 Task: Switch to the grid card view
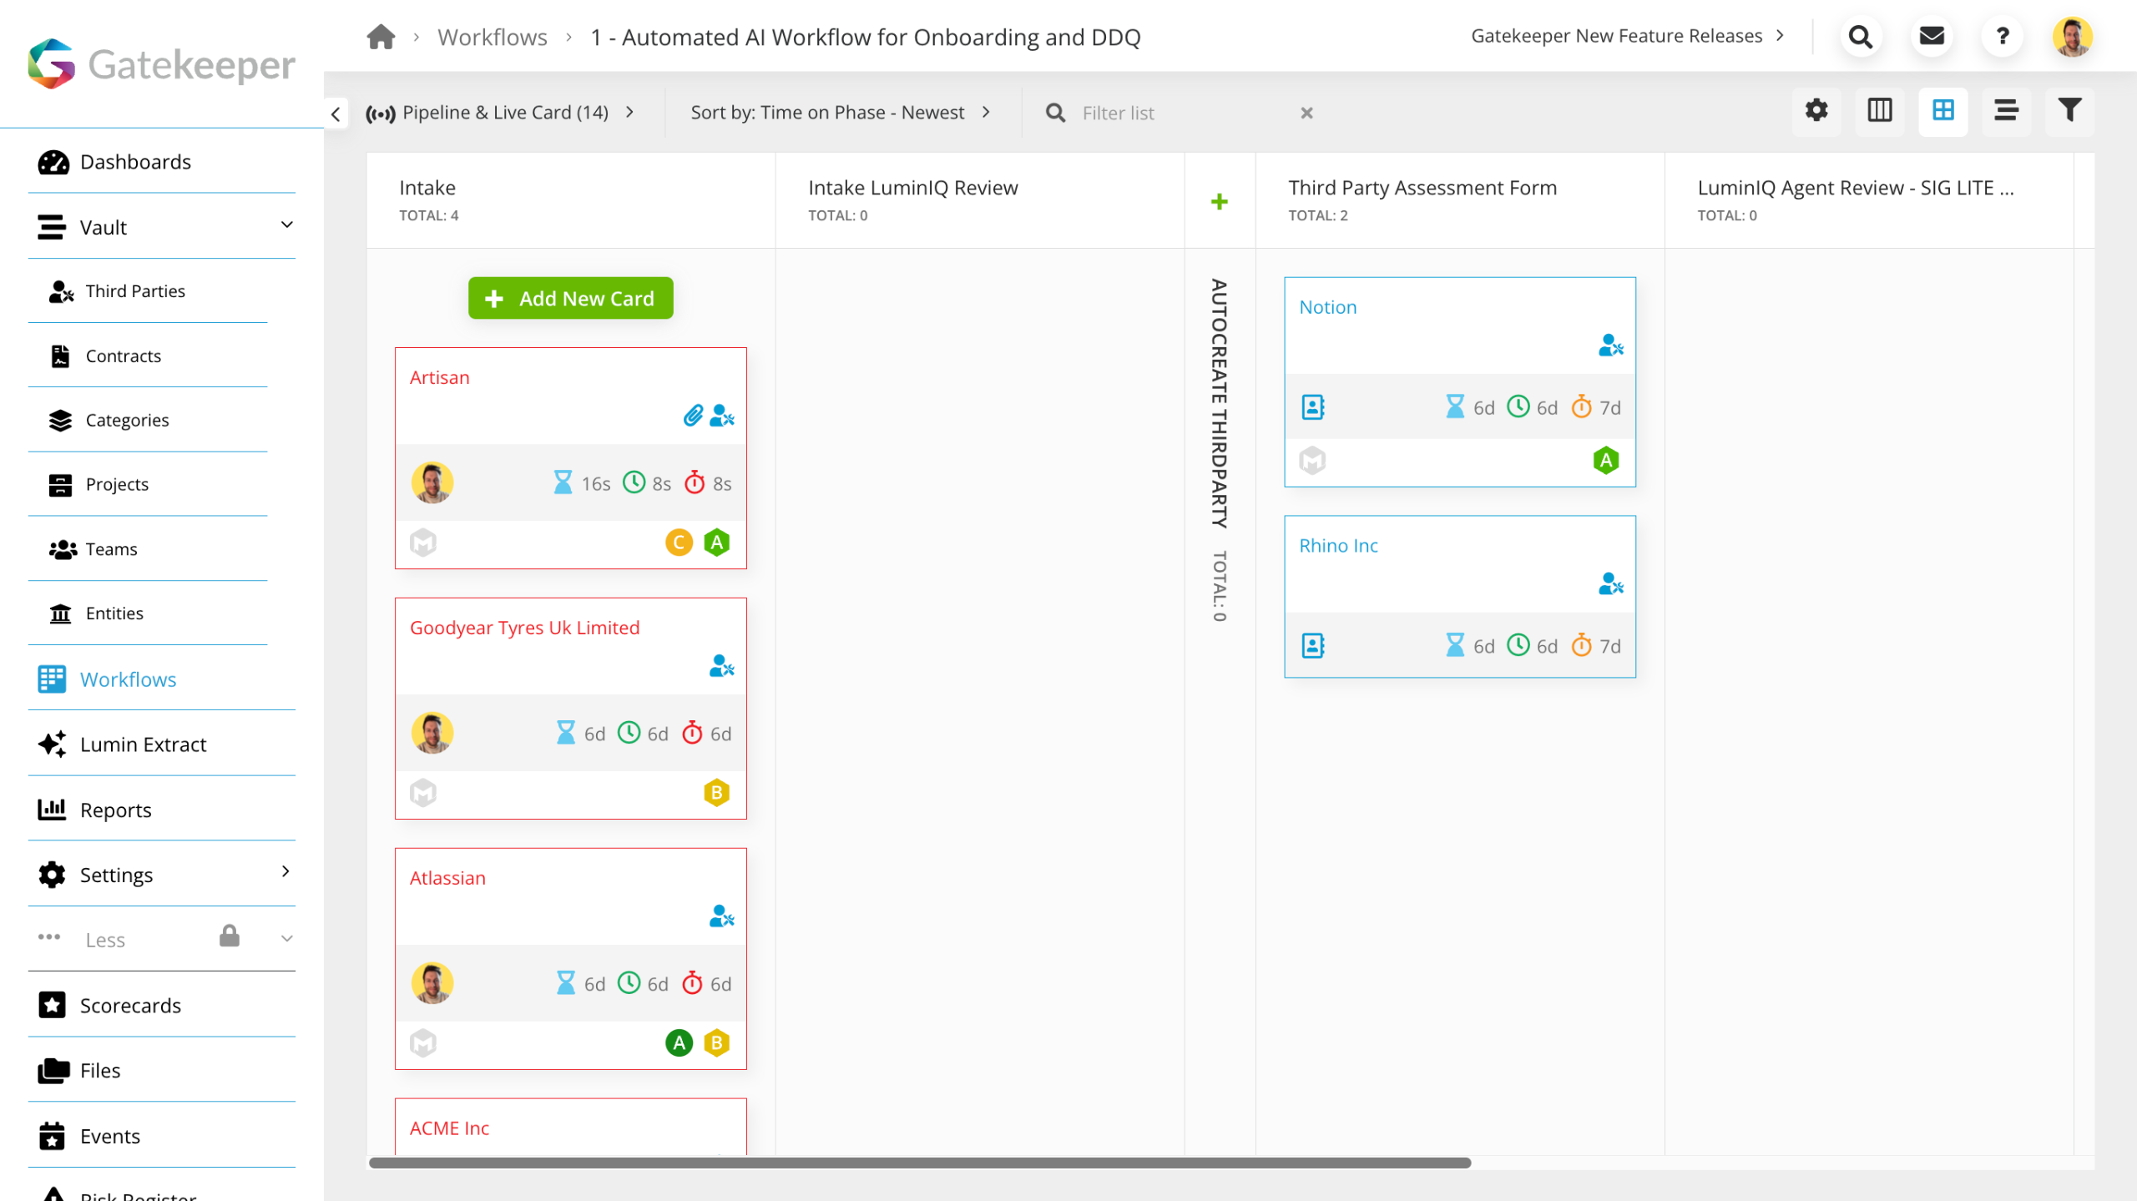click(1942, 110)
